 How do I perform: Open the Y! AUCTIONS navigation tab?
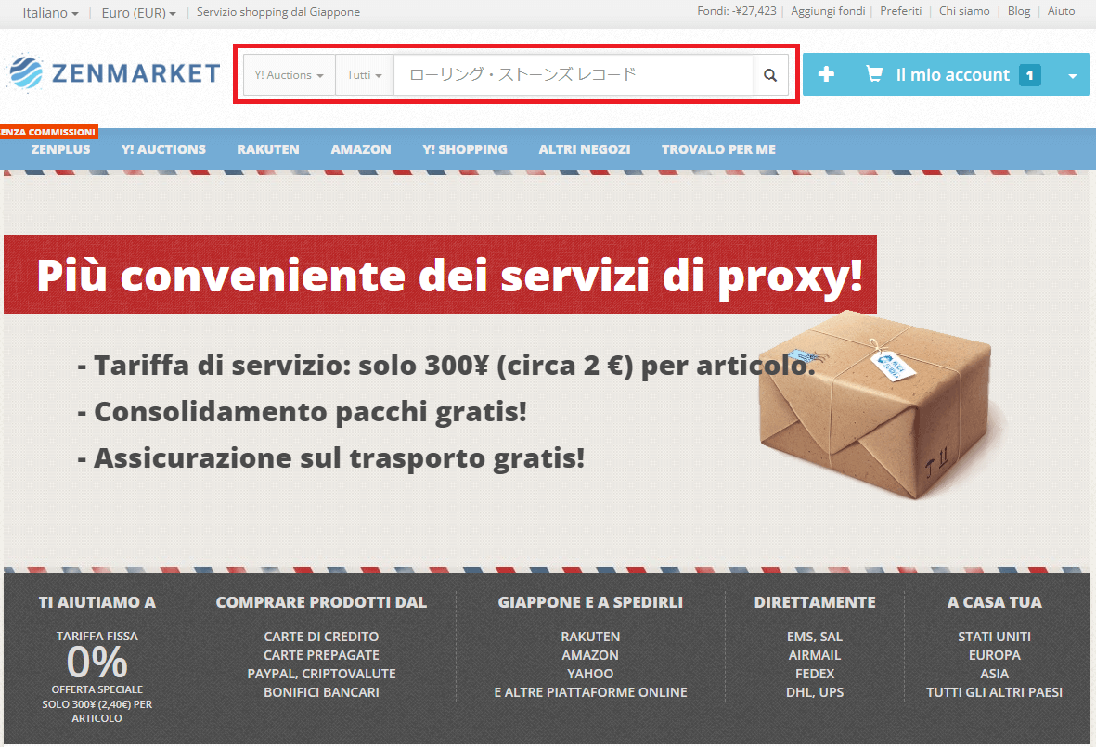[163, 149]
